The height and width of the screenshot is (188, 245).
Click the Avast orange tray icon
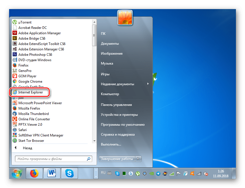coord(192,174)
